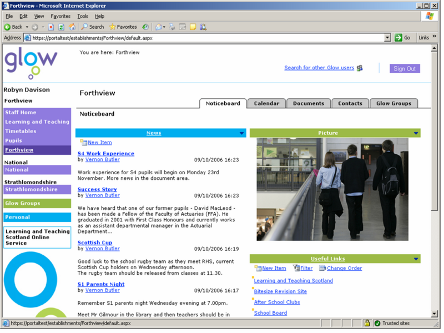Open the Favorites star in the toolbar

pyautogui.click(x=123, y=27)
